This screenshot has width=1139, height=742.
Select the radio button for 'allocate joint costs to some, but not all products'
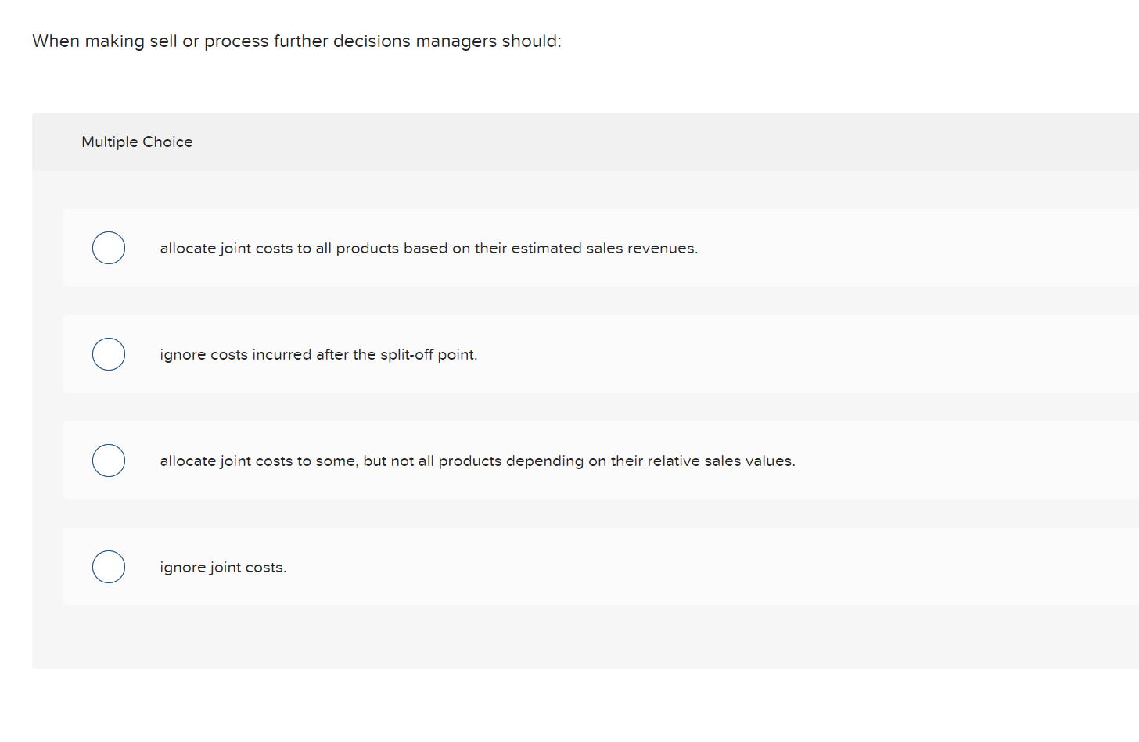[109, 461]
